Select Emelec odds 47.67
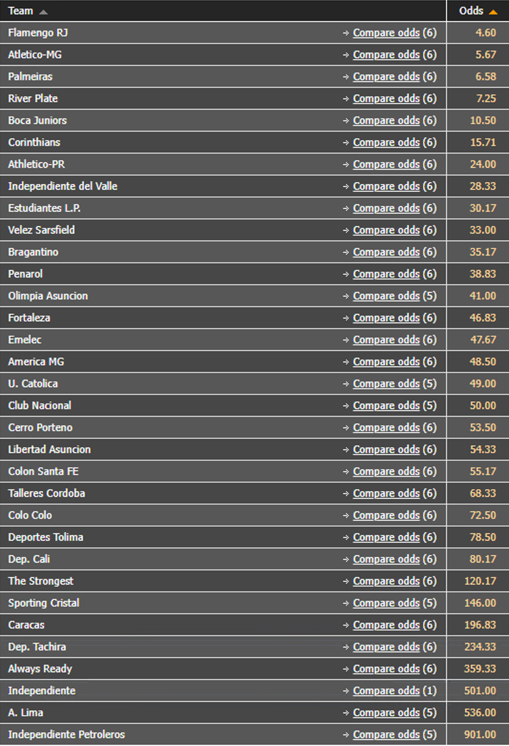 (483, 340)
